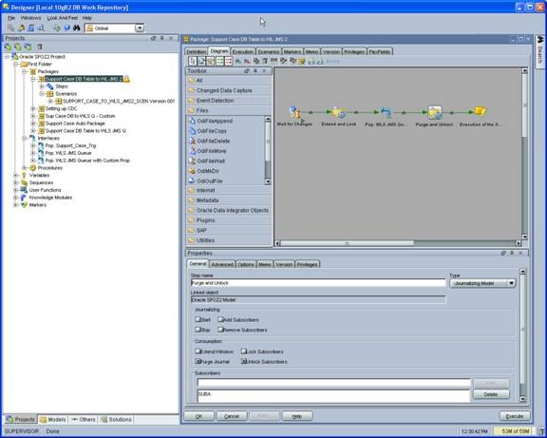This screenshot has height=438, width=547.
Task: Enable the Start journalizing checkbox
Action: 198,319
